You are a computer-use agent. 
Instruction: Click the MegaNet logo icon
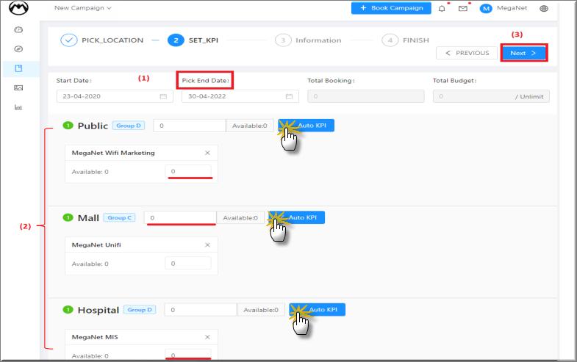18,8
